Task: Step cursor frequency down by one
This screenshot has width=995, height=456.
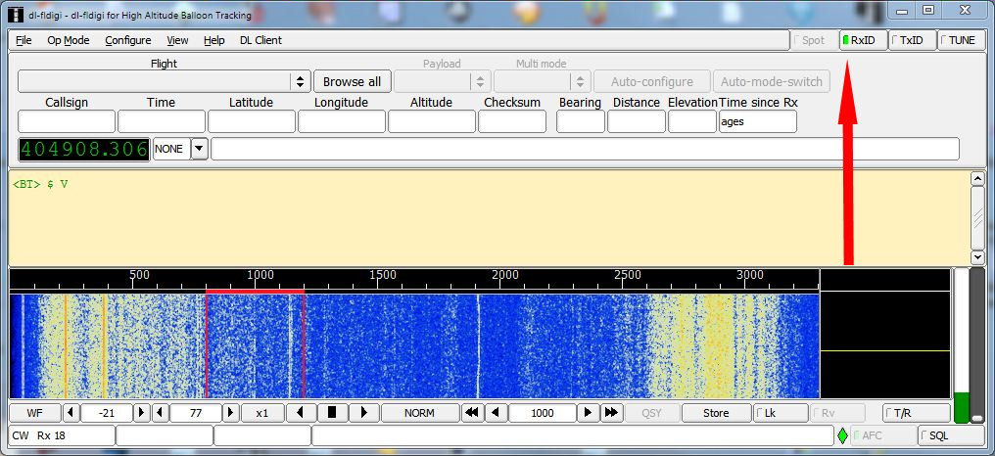Action: [x=496, y=413]
